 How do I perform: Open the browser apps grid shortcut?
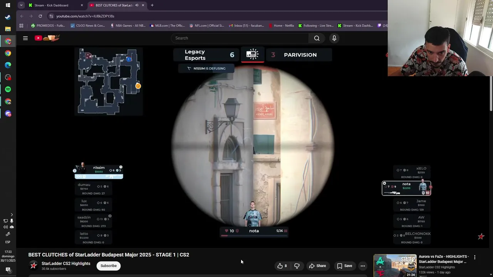[21, 26]
